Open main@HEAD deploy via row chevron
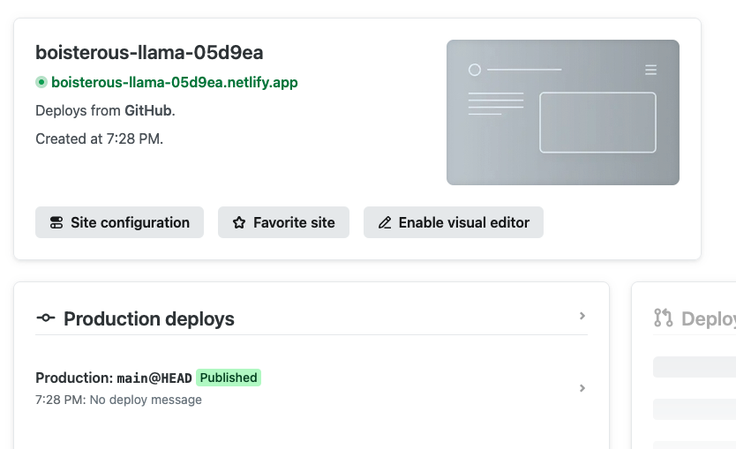This screenshot has width=736, height=449. pos(582,388)
